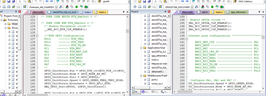Screen dimensions: 266x96
Task: Open STM32F769I_DISCOVERY target dropdown
Action: (192, 7)
